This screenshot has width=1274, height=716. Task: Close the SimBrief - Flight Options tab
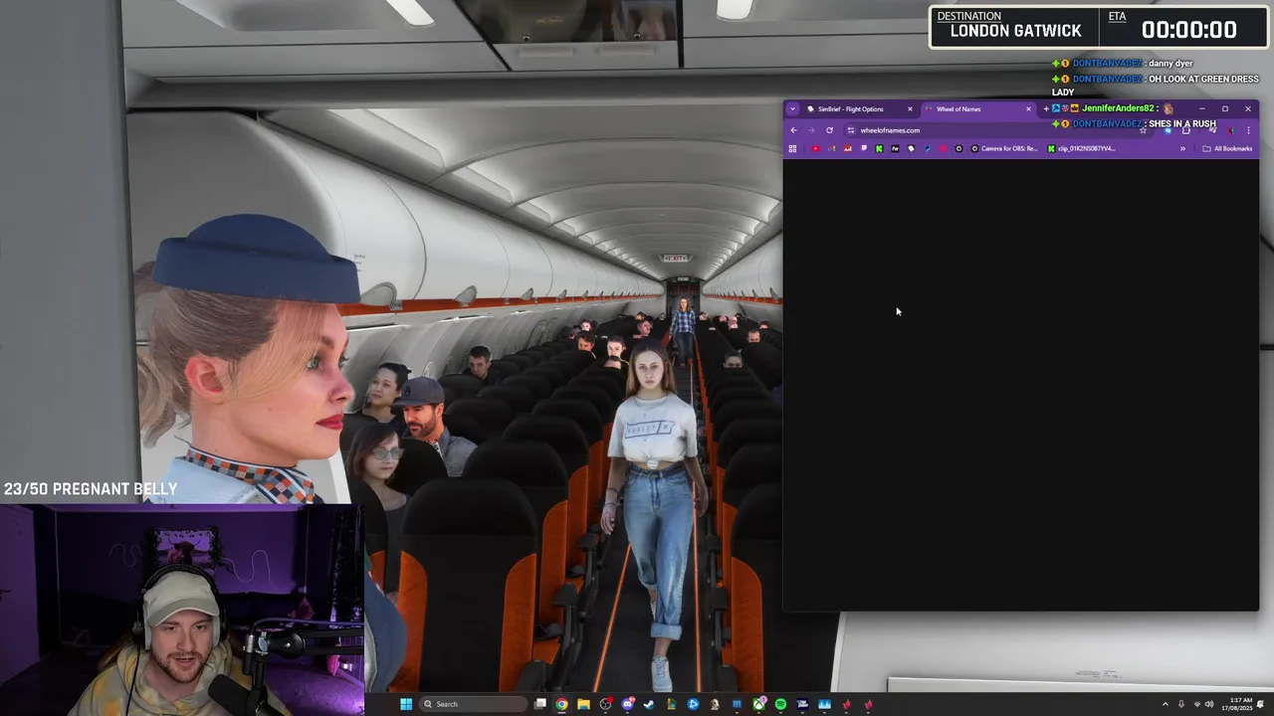910,109
